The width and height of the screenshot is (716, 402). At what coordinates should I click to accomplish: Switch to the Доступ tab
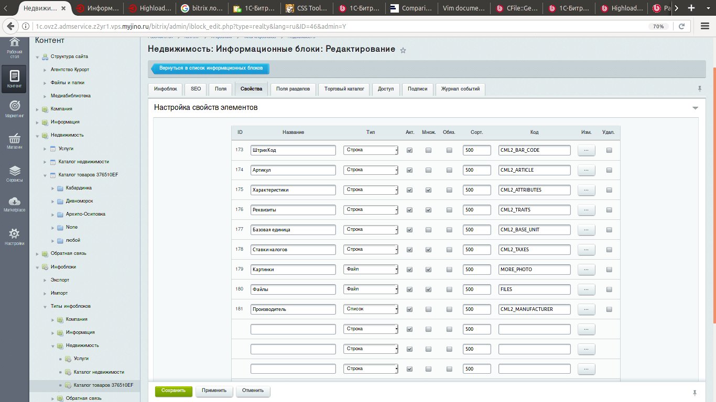point(386,90)
